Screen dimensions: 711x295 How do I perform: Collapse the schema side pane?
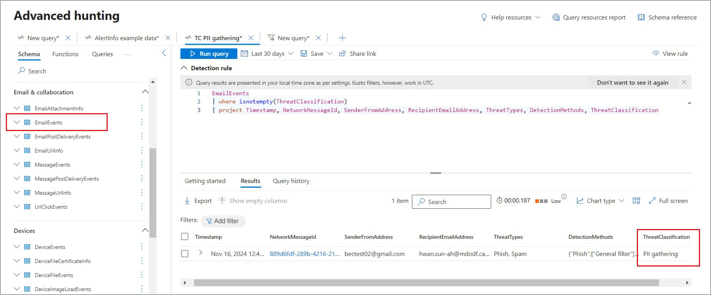(x=164, y=53)
